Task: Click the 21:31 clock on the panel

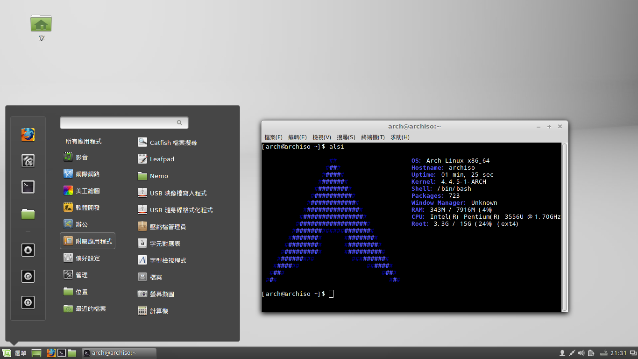Action: tap(618, 353)
